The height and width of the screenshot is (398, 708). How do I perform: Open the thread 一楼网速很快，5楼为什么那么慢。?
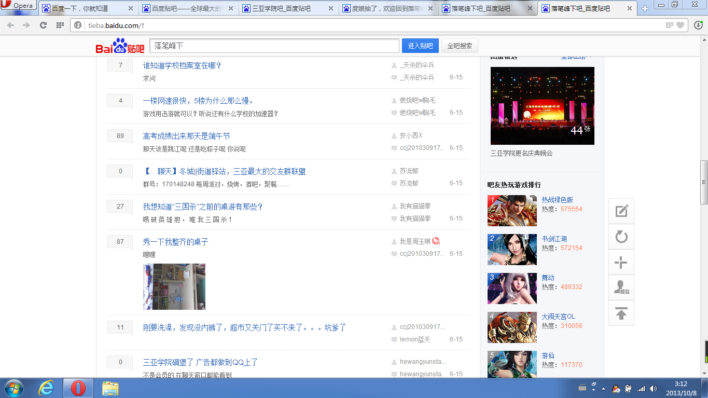pos(198,101)
